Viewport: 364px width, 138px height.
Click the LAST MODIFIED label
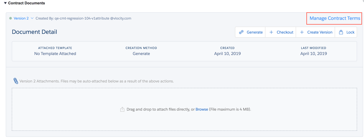coord(314,48)
